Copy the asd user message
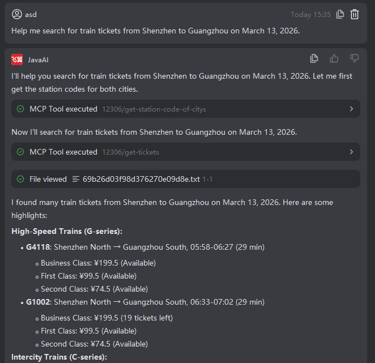Screen dimensions: 375x363 pyautogui.click(x=340, y=15)
